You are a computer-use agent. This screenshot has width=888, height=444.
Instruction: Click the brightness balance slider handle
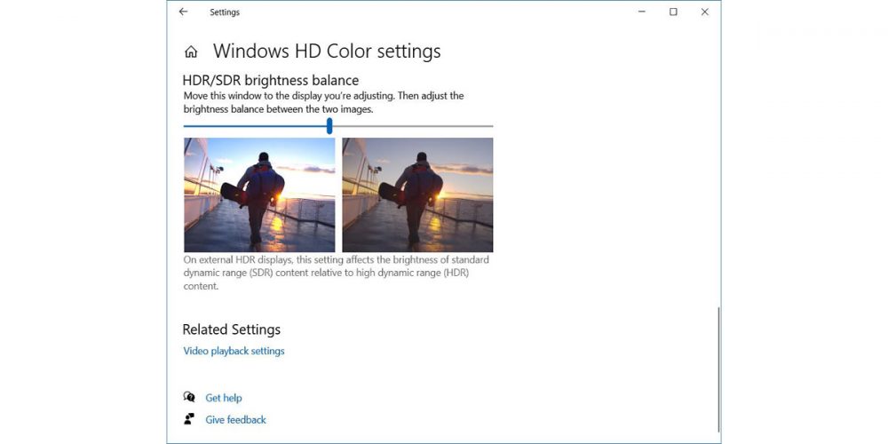[x=329, y=126]
